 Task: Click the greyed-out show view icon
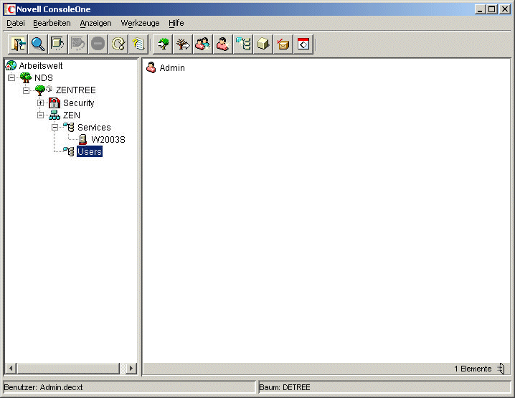[78, 44]
